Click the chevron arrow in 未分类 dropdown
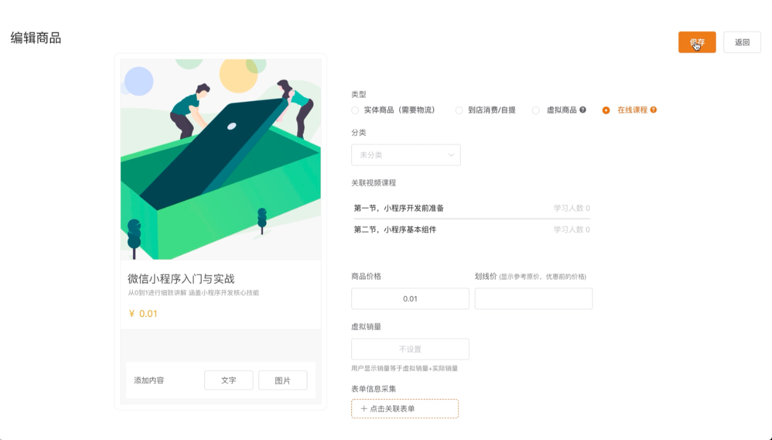Viewport: 772px width, 440px height. [x=451, y=155]
